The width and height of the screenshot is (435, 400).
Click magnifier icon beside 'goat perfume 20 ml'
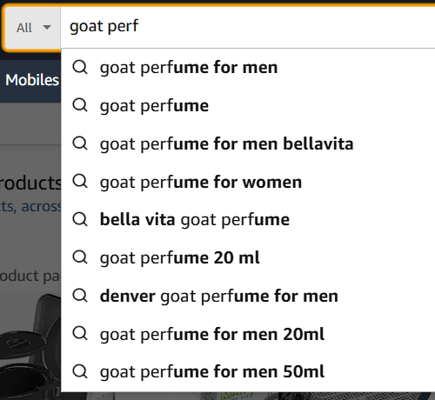(x=80, y=257)
